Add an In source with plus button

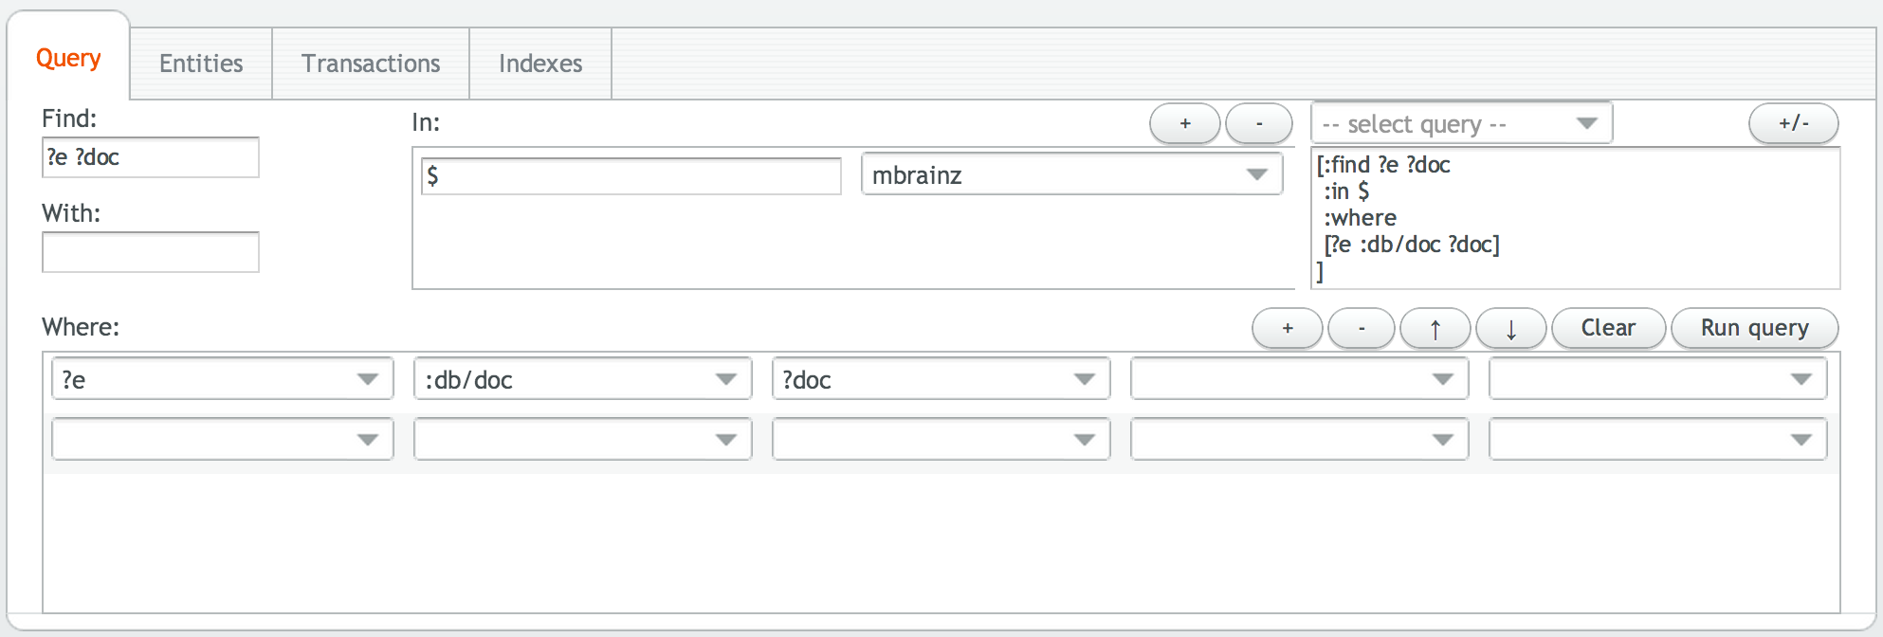coord(1185,123)
